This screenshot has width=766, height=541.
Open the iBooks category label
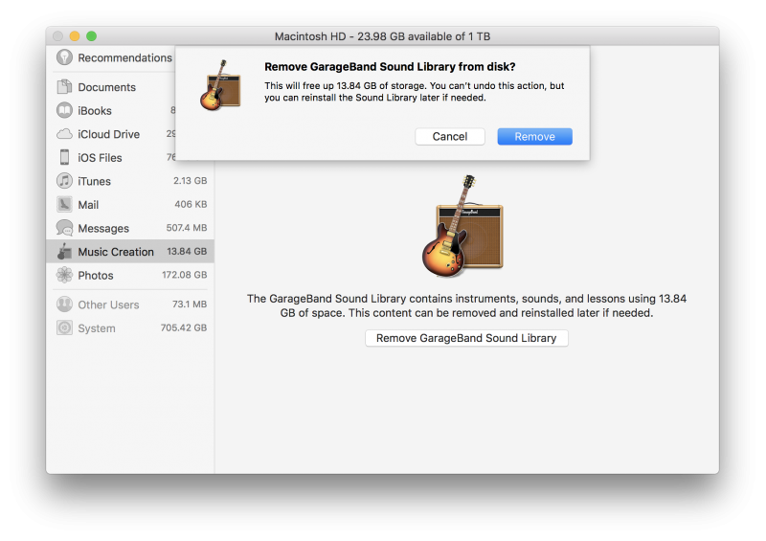pyautogui.click(x=94, y=110)
